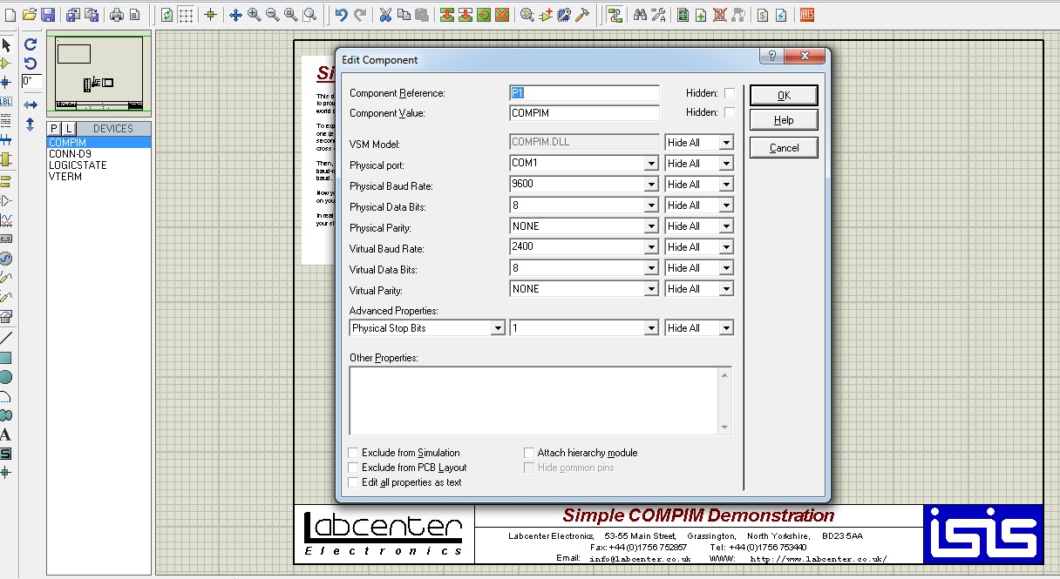Viewport: 1060px width, 579px height.
Task: Click the schematic overview thumbnail
Action: pyautogui.click(x=99, y=73)
